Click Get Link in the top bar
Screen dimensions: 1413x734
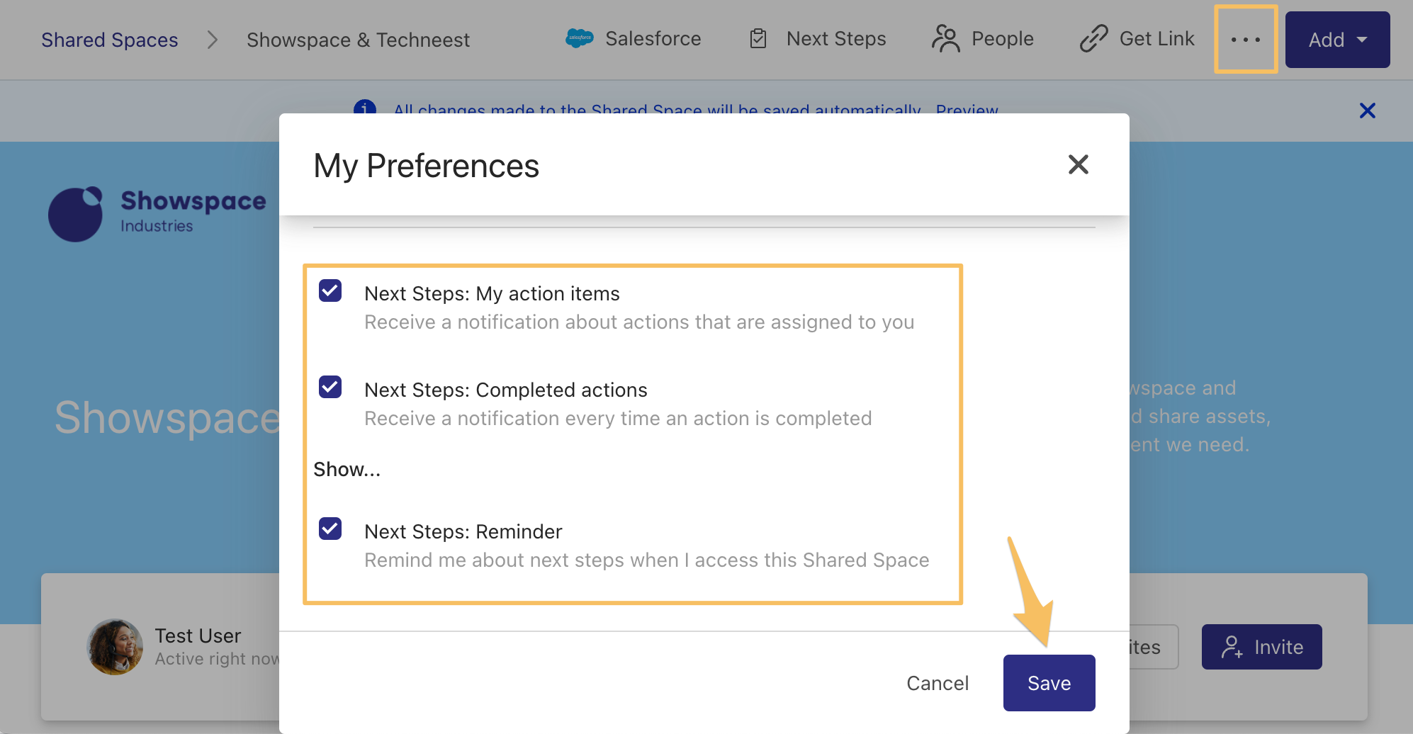click(x=1137, y=38)
